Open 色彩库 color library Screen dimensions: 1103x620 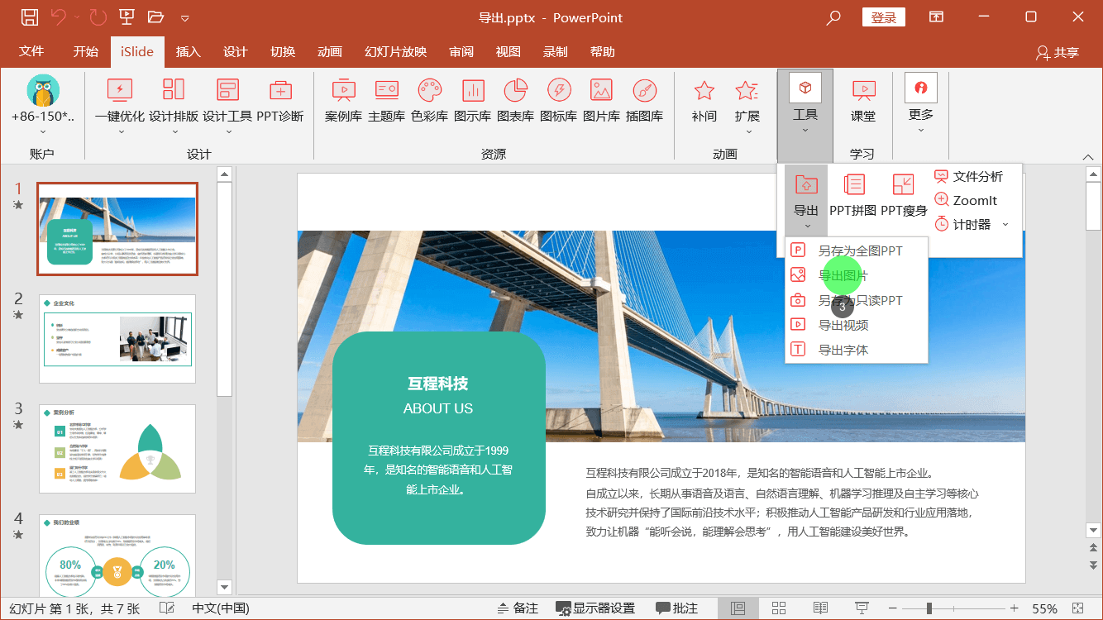pyautogui.click(x=429, y=101)
